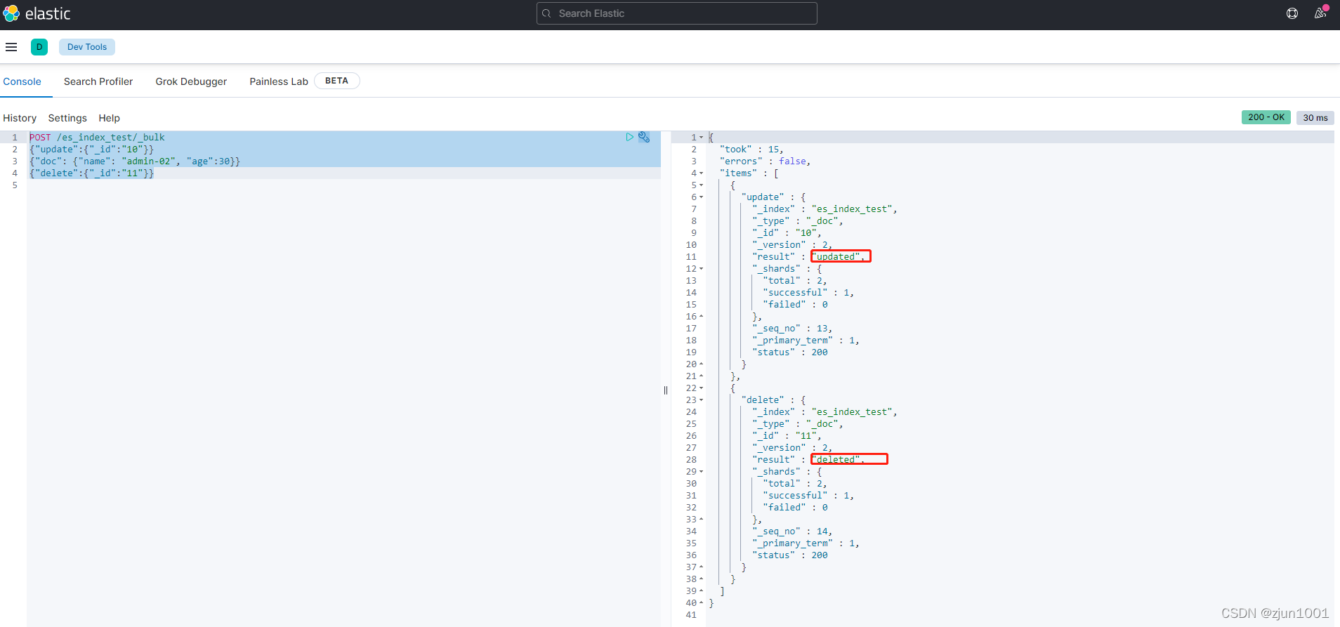This screenshot has width=1340, height=627.
Task: Open the console Help
Action: (110, 118)
